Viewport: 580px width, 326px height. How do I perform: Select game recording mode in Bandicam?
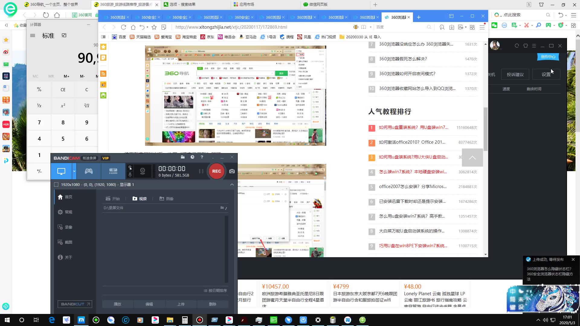[x=89, y=171]
